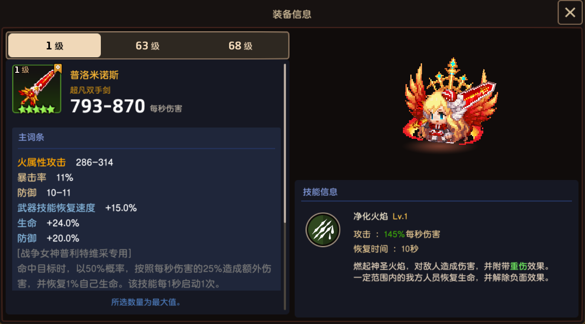The height and width of the screenshot is (324, 585).
Task: Click the green star rating row
Action: 37,109
